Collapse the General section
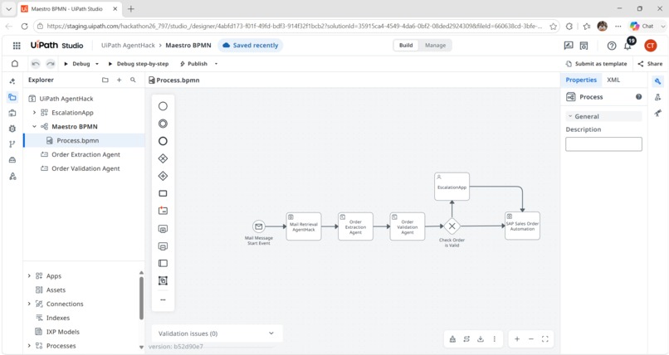669x355 pixels. (x=570, y=116)
